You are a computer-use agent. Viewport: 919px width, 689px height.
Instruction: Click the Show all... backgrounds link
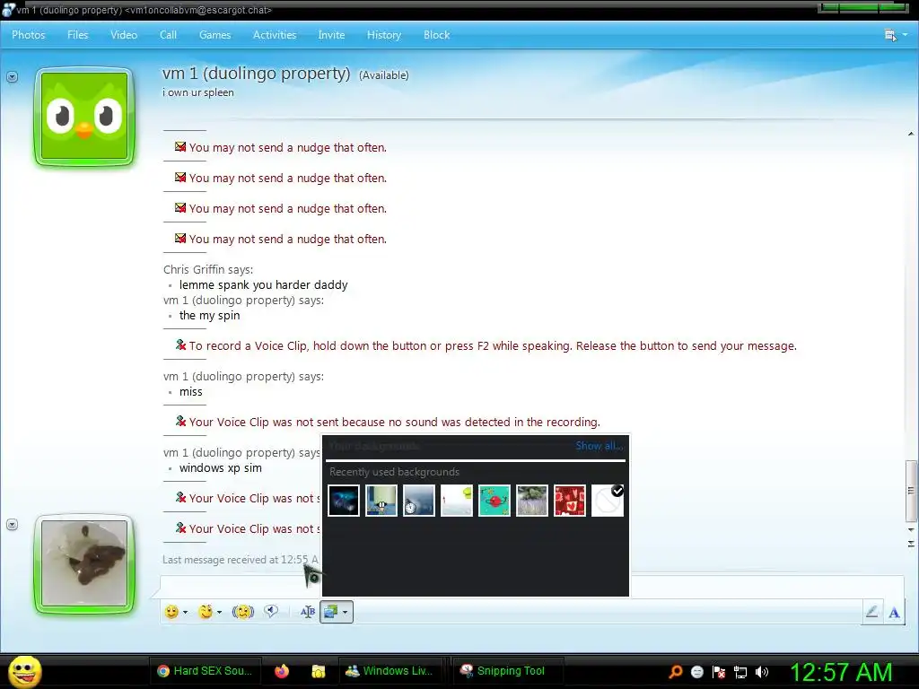point(599,446)
